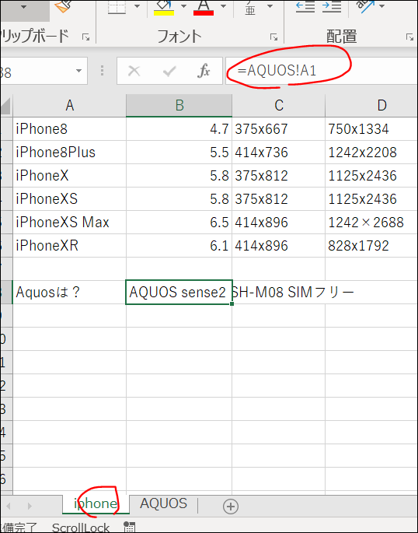Click the fill color bucket icon
This screenshot has height=533, width=418.
coord(164,7)
